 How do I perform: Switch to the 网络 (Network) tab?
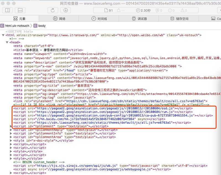click(59, 18)
